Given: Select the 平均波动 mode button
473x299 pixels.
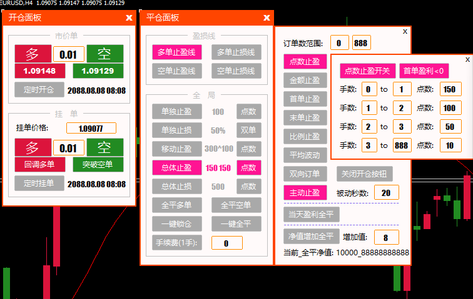Looking at the screenshot, I should tap(305, 155).
